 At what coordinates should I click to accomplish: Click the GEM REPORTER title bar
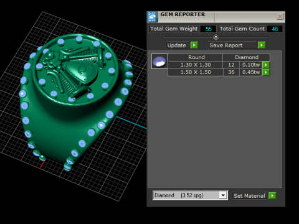pos(217,17)
